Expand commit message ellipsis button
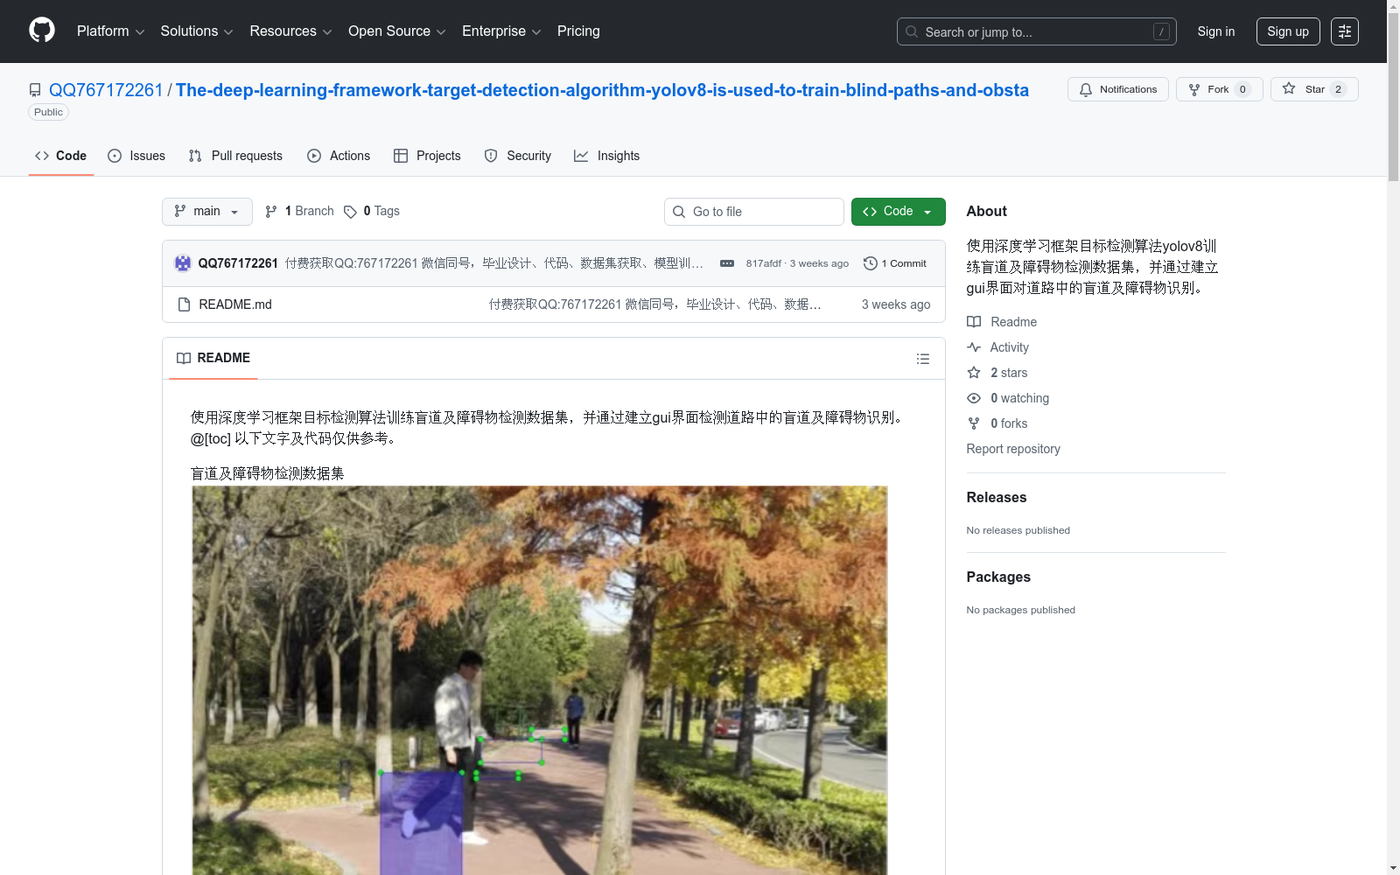Screen dimensions: 1400x875 coord(727,263)
